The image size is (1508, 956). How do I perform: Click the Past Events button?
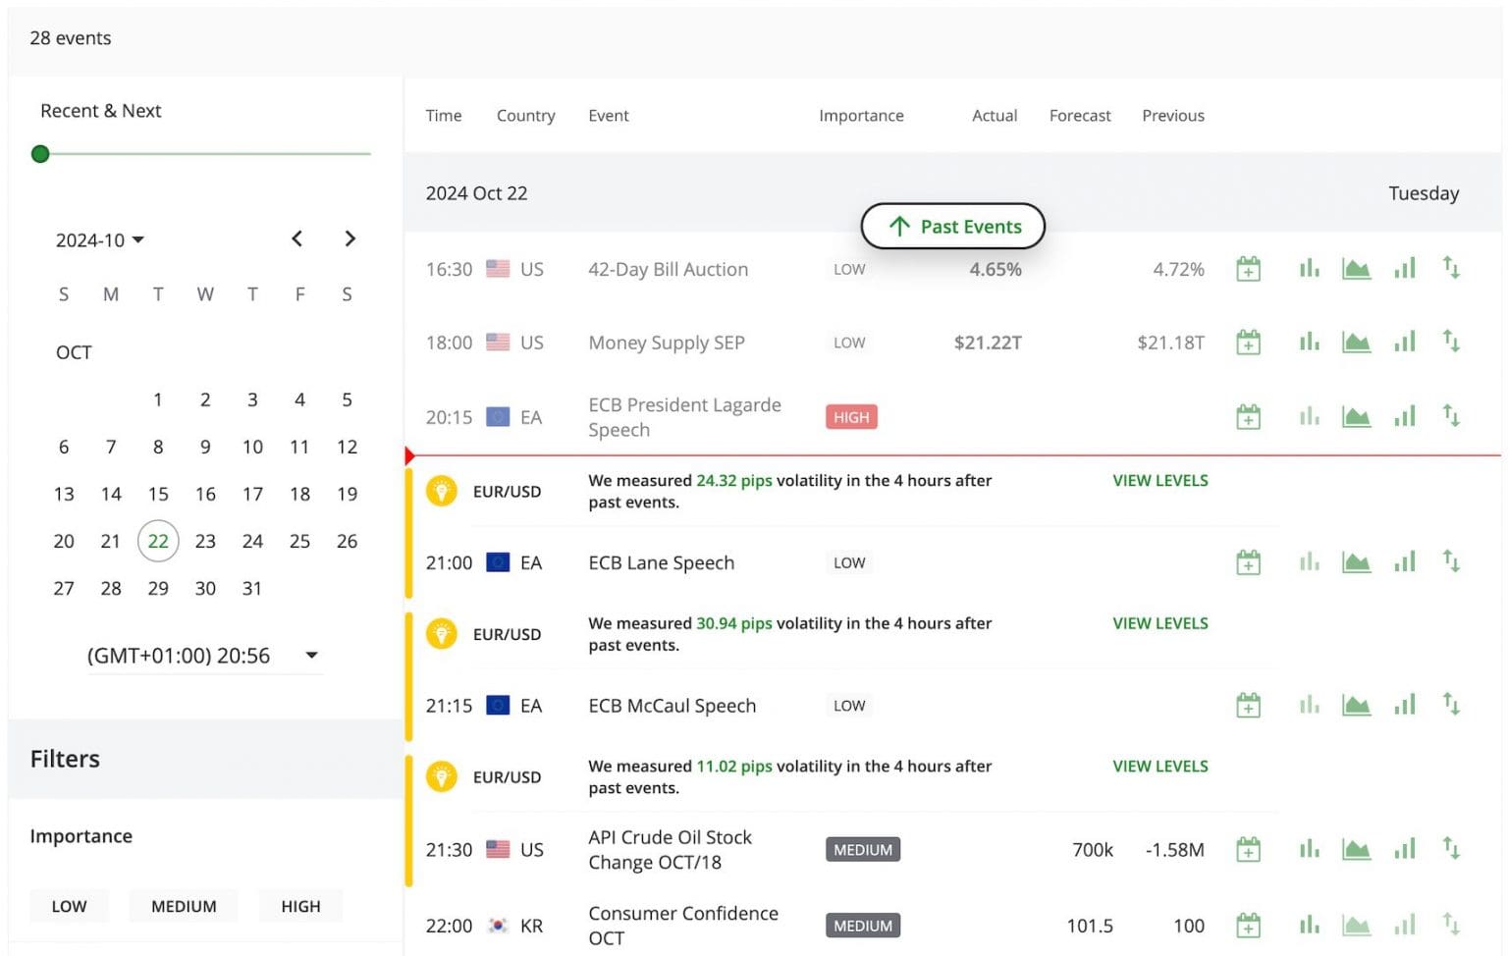pyautogui.click(x=952, y=227)
